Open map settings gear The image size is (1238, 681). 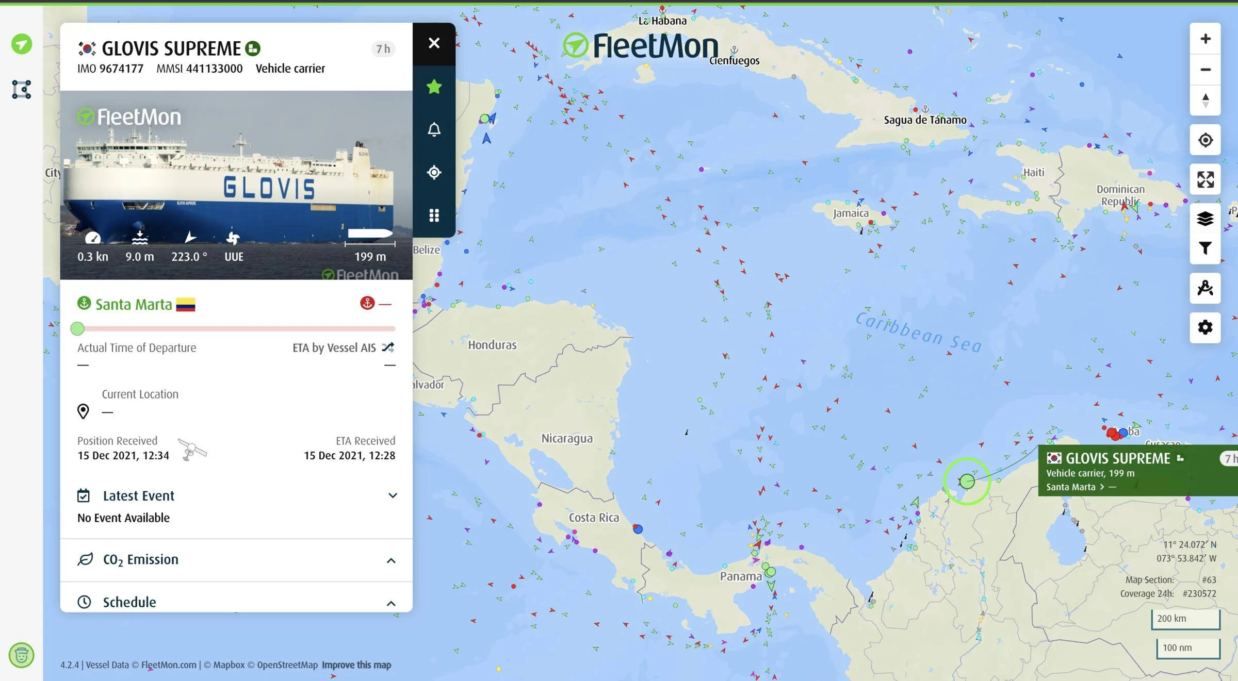point(1205,327)
